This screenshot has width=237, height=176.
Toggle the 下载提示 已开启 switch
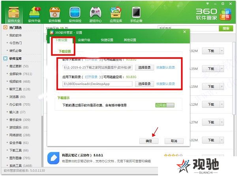165,105
